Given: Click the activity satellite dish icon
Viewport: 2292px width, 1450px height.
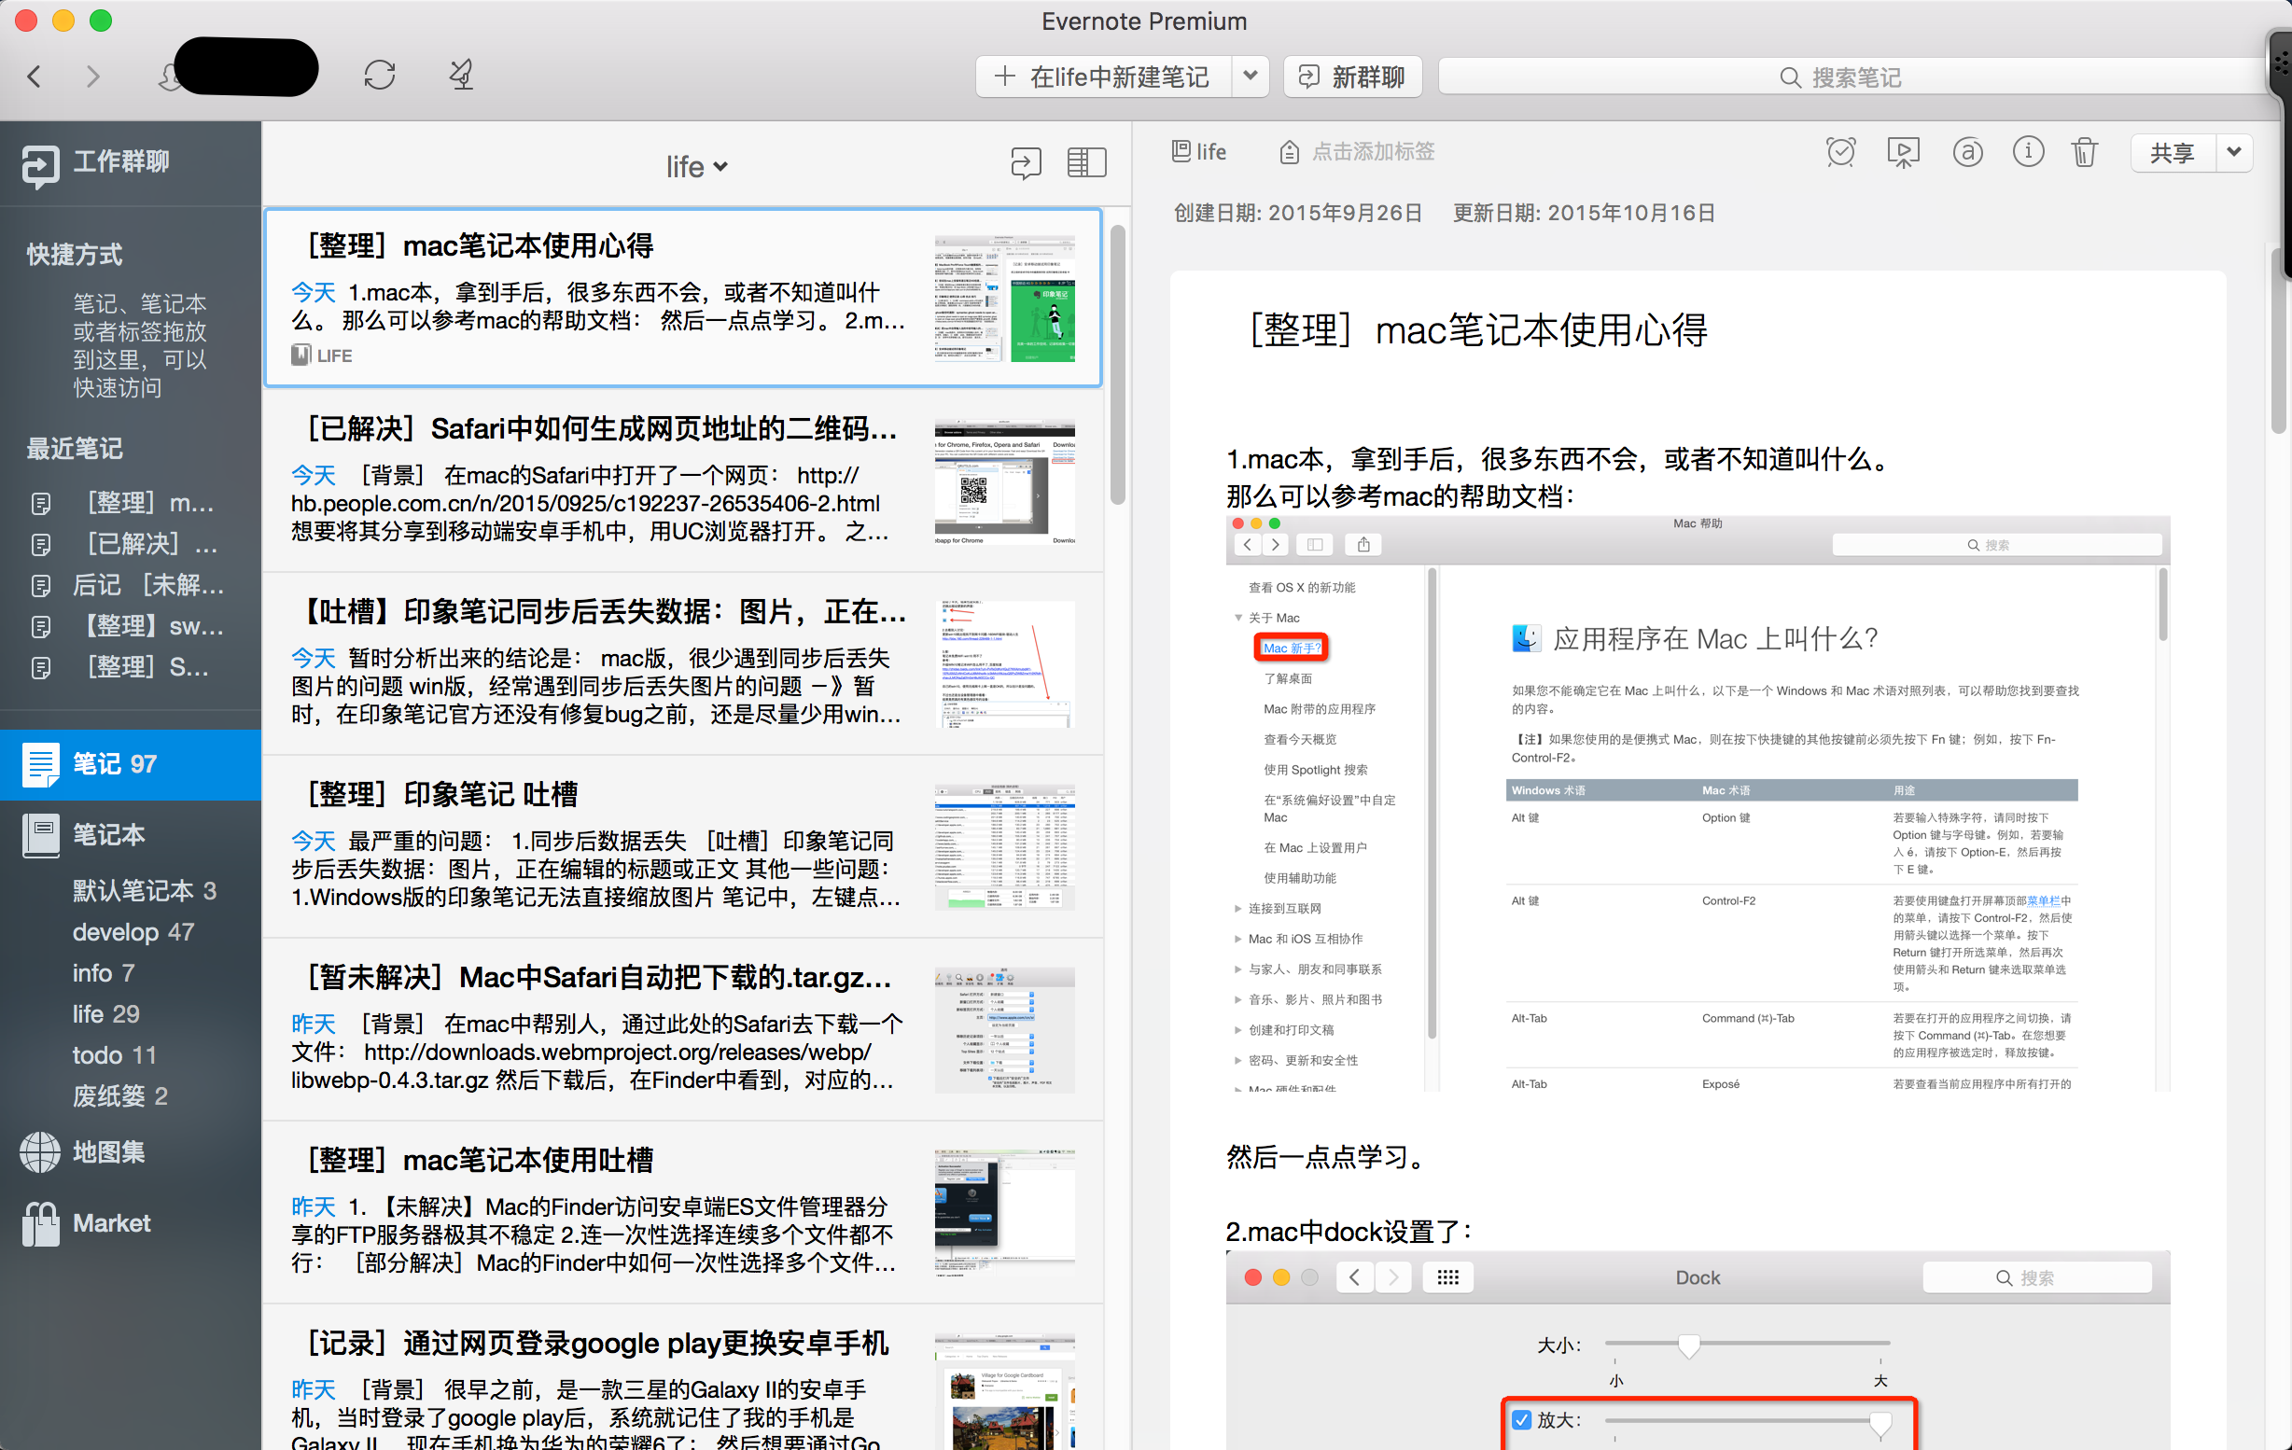Looking at the screenshot, I should pyautogui.click(x=462, y=76).
